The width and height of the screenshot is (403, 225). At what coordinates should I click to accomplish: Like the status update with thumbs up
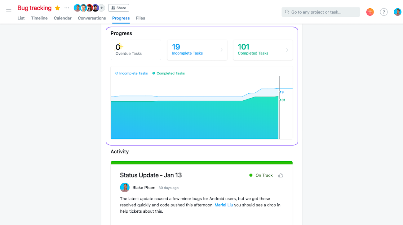pos(281,175)
